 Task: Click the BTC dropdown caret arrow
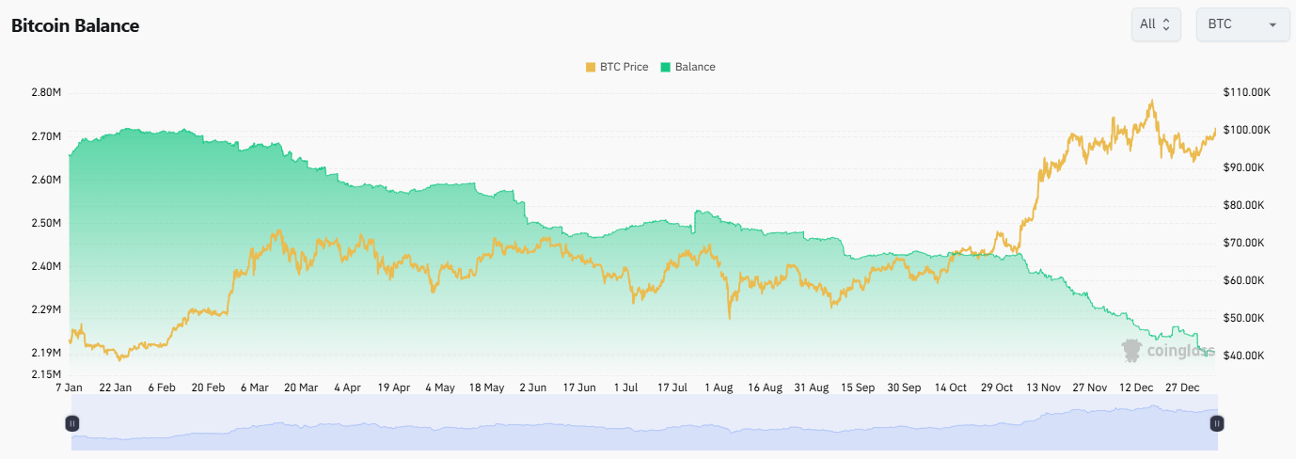(x=1272, y=24)
